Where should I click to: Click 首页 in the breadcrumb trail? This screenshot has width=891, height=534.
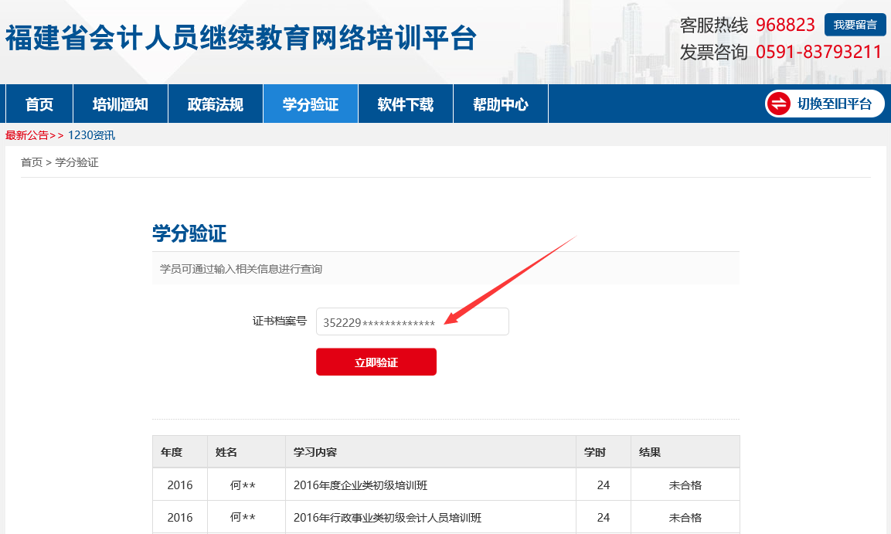point(32,162)
